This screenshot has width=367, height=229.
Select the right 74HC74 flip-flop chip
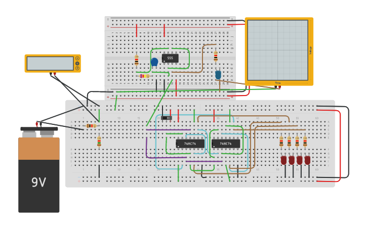tap(226, 144)
